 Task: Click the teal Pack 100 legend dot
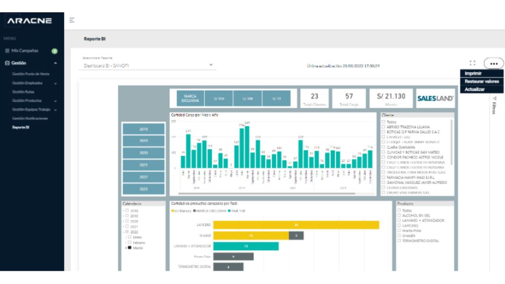point(229,211)
